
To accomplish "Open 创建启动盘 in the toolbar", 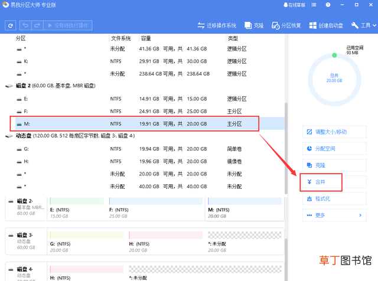I will click(326, 25).
